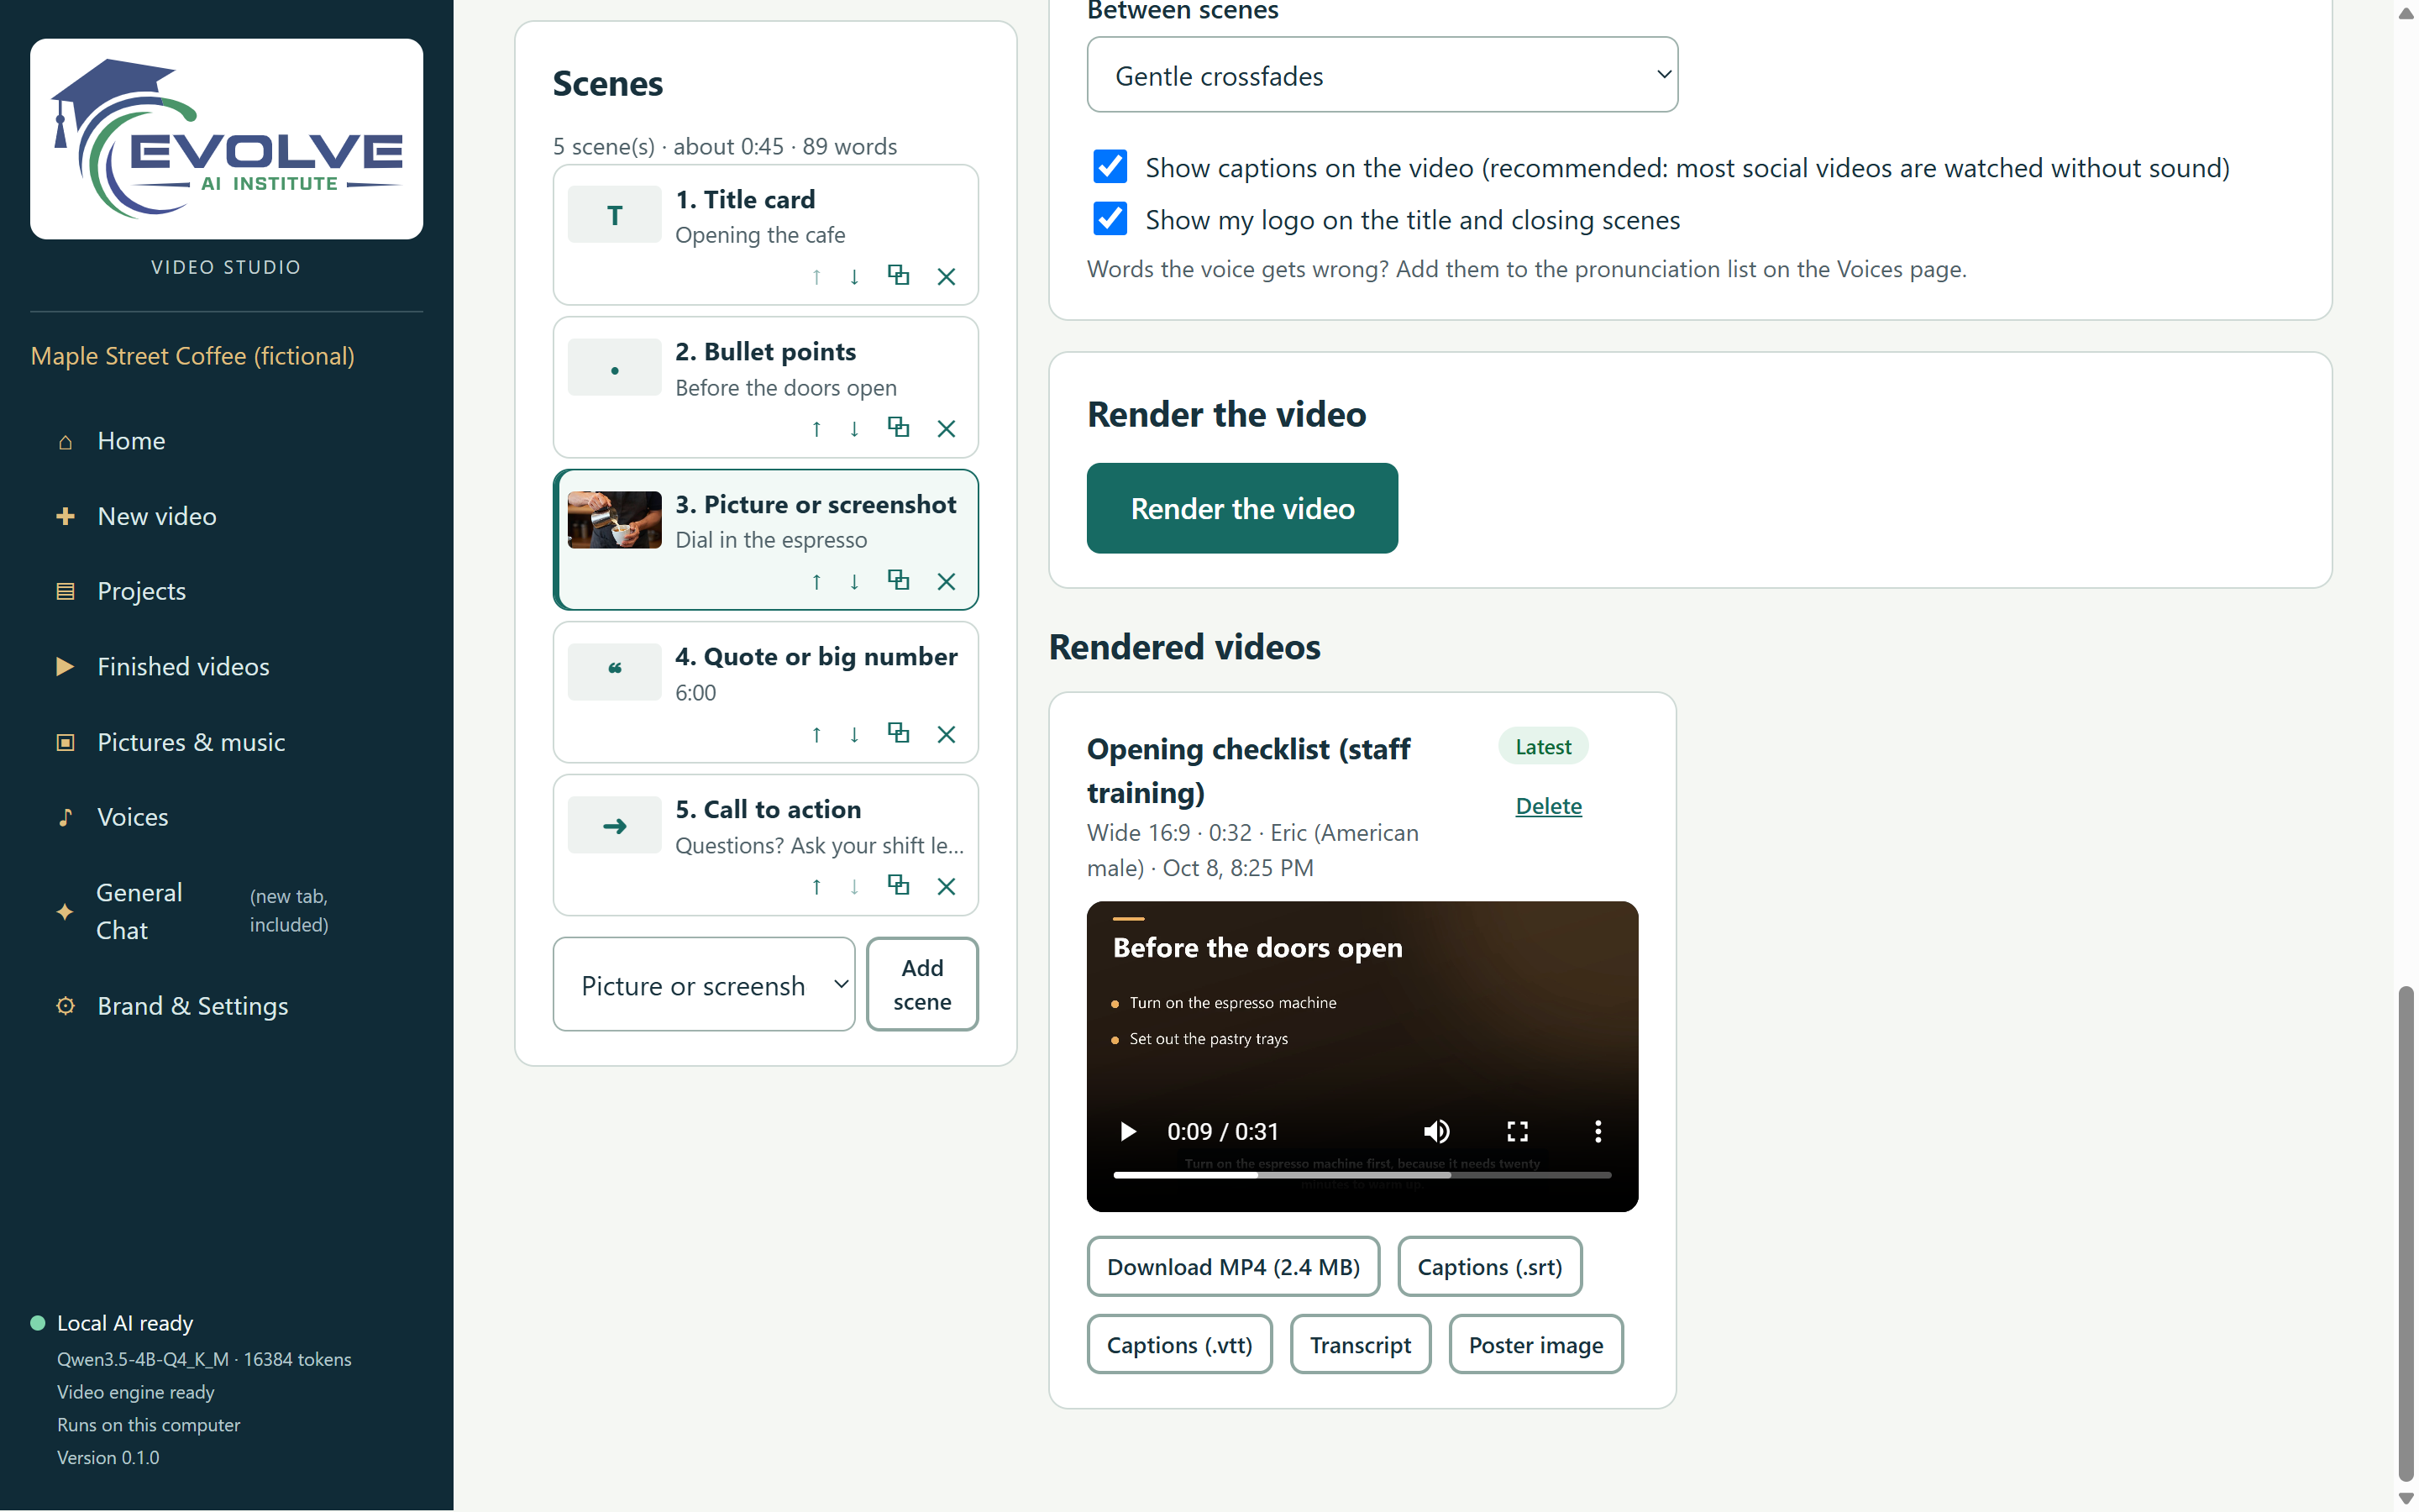Move Bullet points scene up

point(816,429)
